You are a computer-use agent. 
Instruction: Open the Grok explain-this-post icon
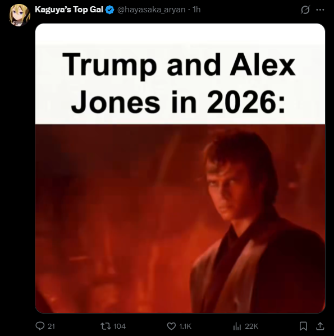[305, 10]
